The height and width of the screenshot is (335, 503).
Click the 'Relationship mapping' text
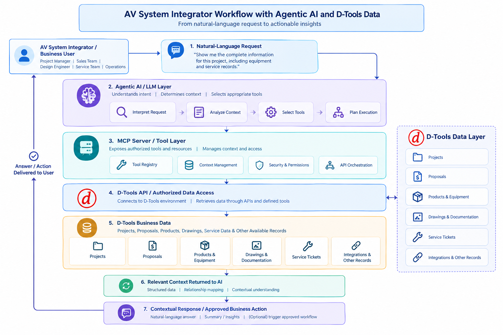tap(204, 290)
